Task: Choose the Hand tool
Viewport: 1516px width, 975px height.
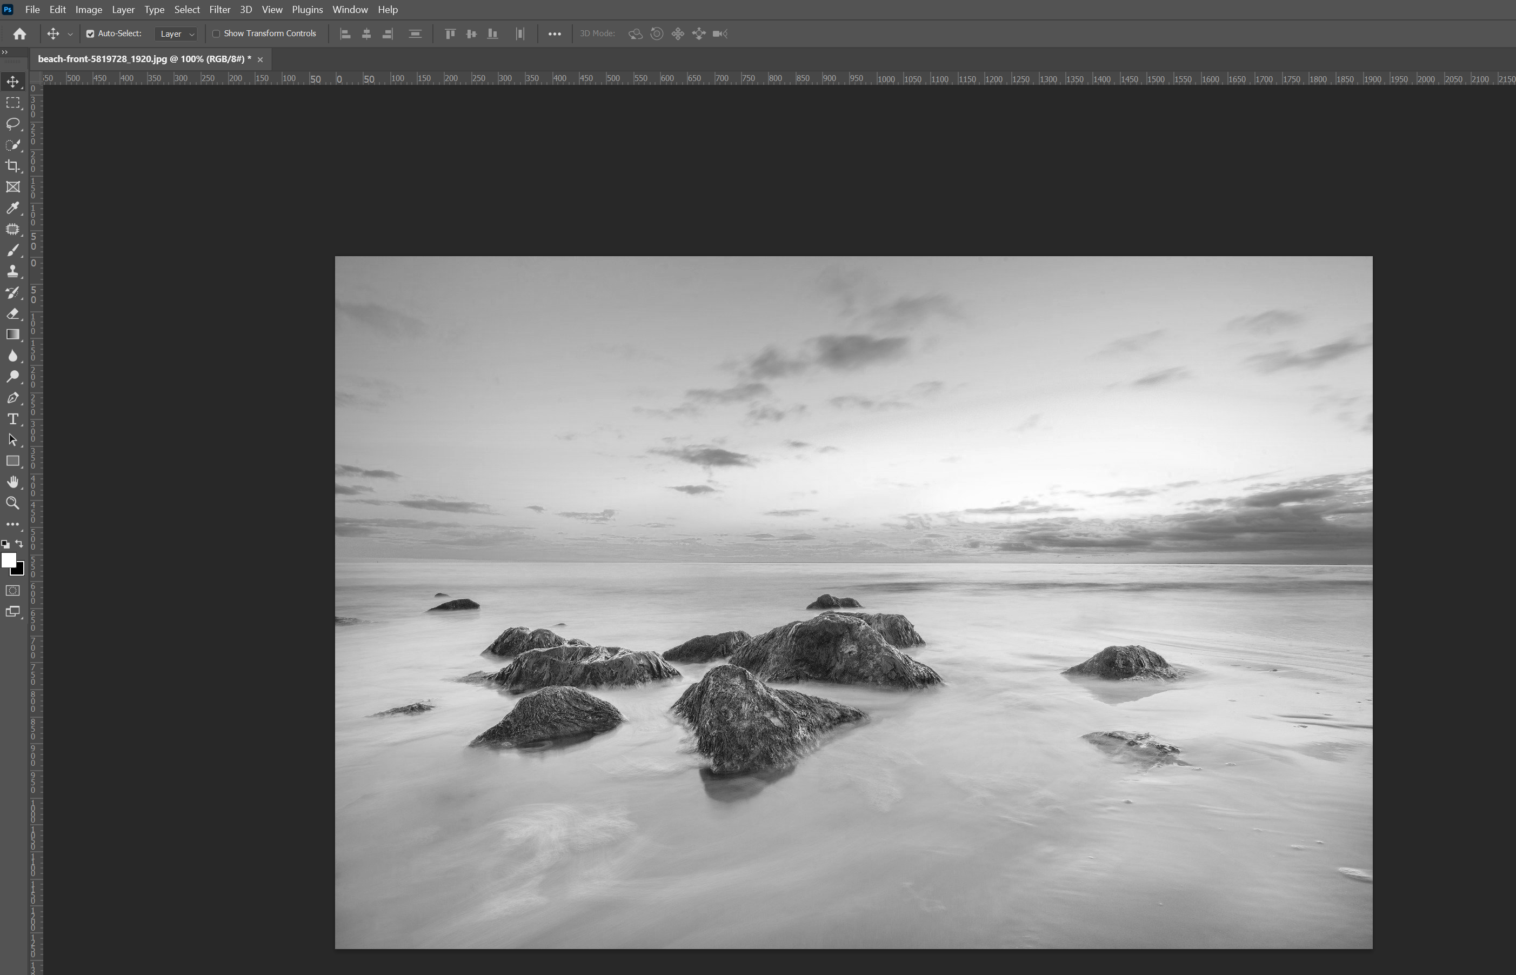Action: click(12, 483)
